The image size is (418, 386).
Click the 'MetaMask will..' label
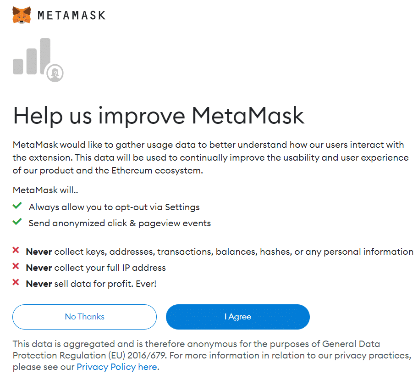(x=45, y=190)
